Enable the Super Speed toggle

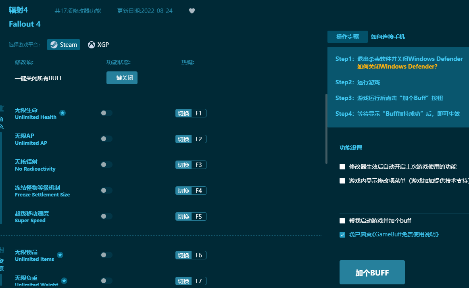point(106,216)
